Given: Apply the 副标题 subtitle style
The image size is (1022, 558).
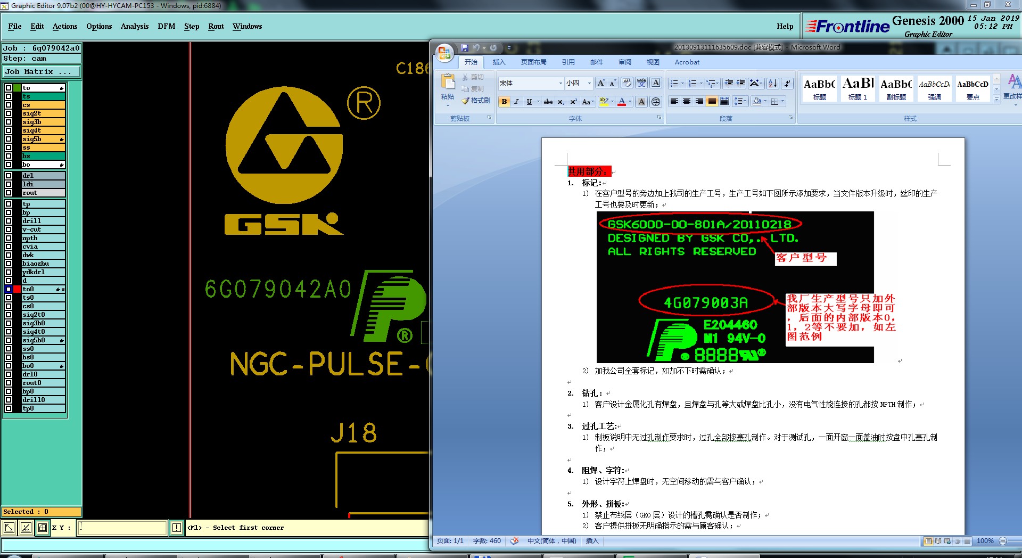Looking at the screenshot, I should (x=896, y=88).
